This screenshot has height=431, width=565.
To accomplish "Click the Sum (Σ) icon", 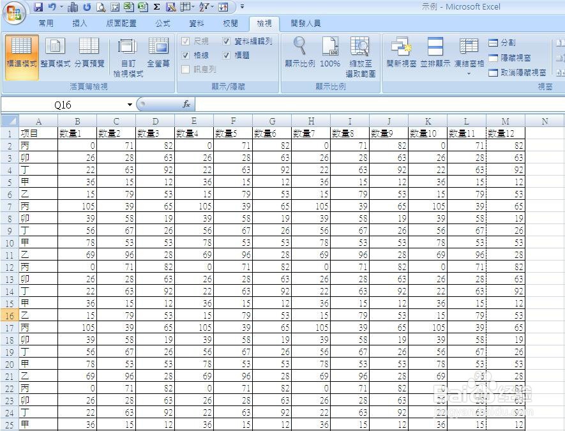I will tap(157, 7).
